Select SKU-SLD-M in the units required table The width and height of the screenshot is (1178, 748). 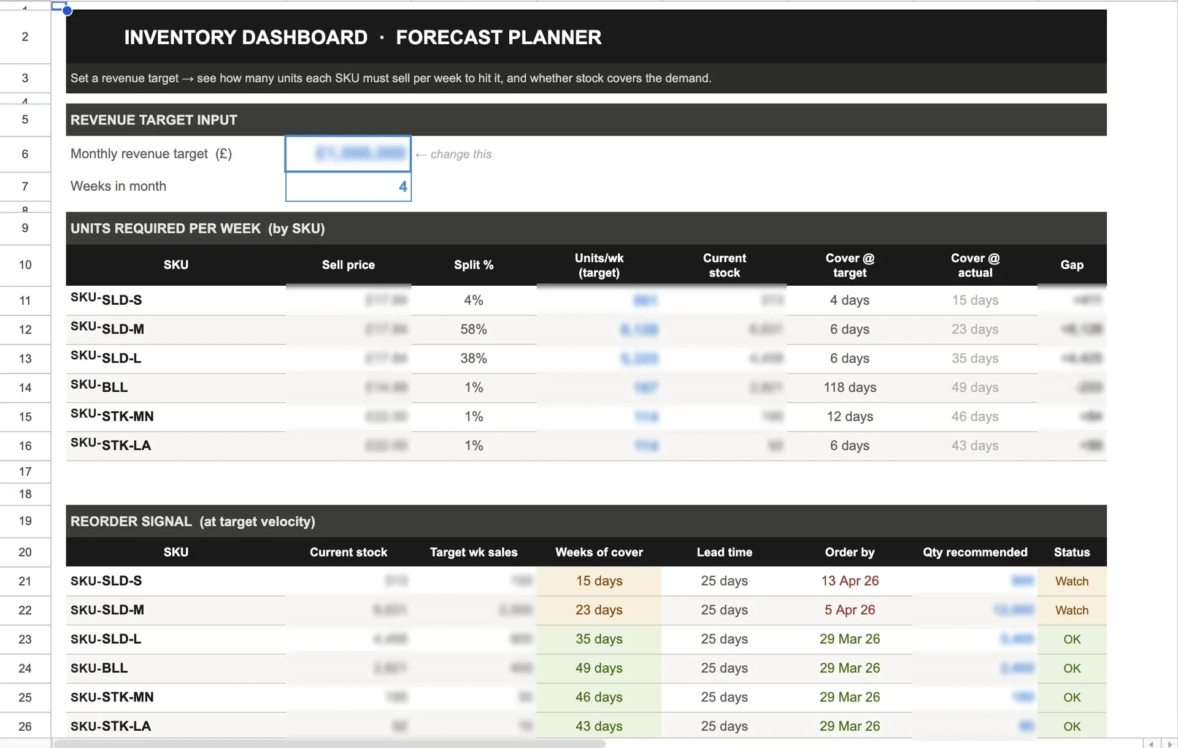click(x=175, y=329)
